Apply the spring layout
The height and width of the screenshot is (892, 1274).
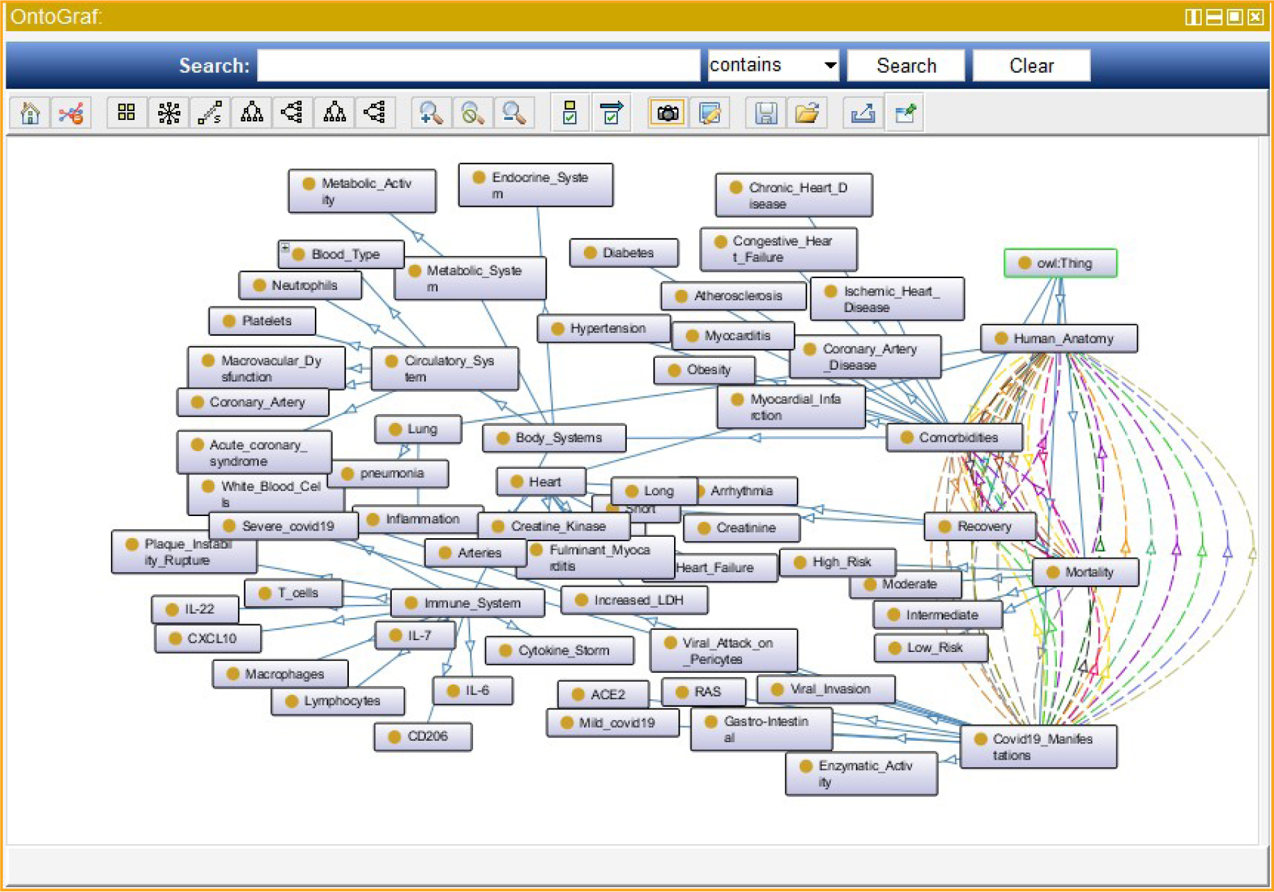point(209,113)
